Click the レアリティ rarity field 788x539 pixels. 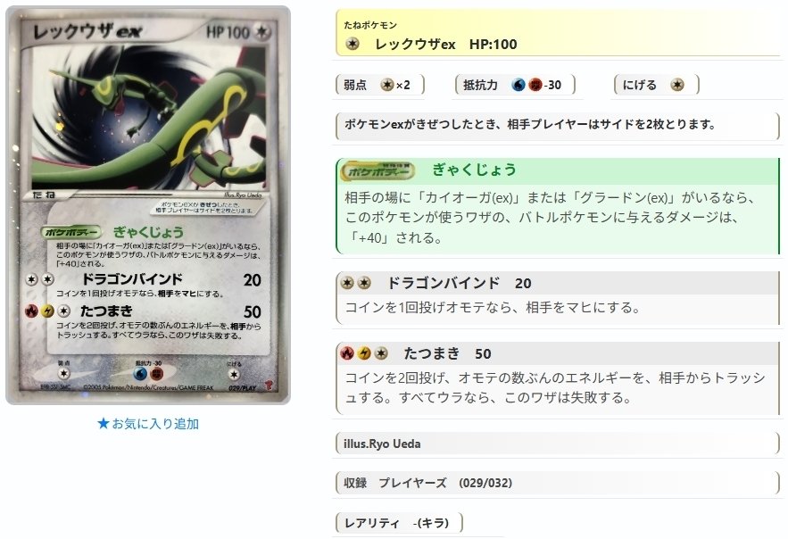(399, 523)
